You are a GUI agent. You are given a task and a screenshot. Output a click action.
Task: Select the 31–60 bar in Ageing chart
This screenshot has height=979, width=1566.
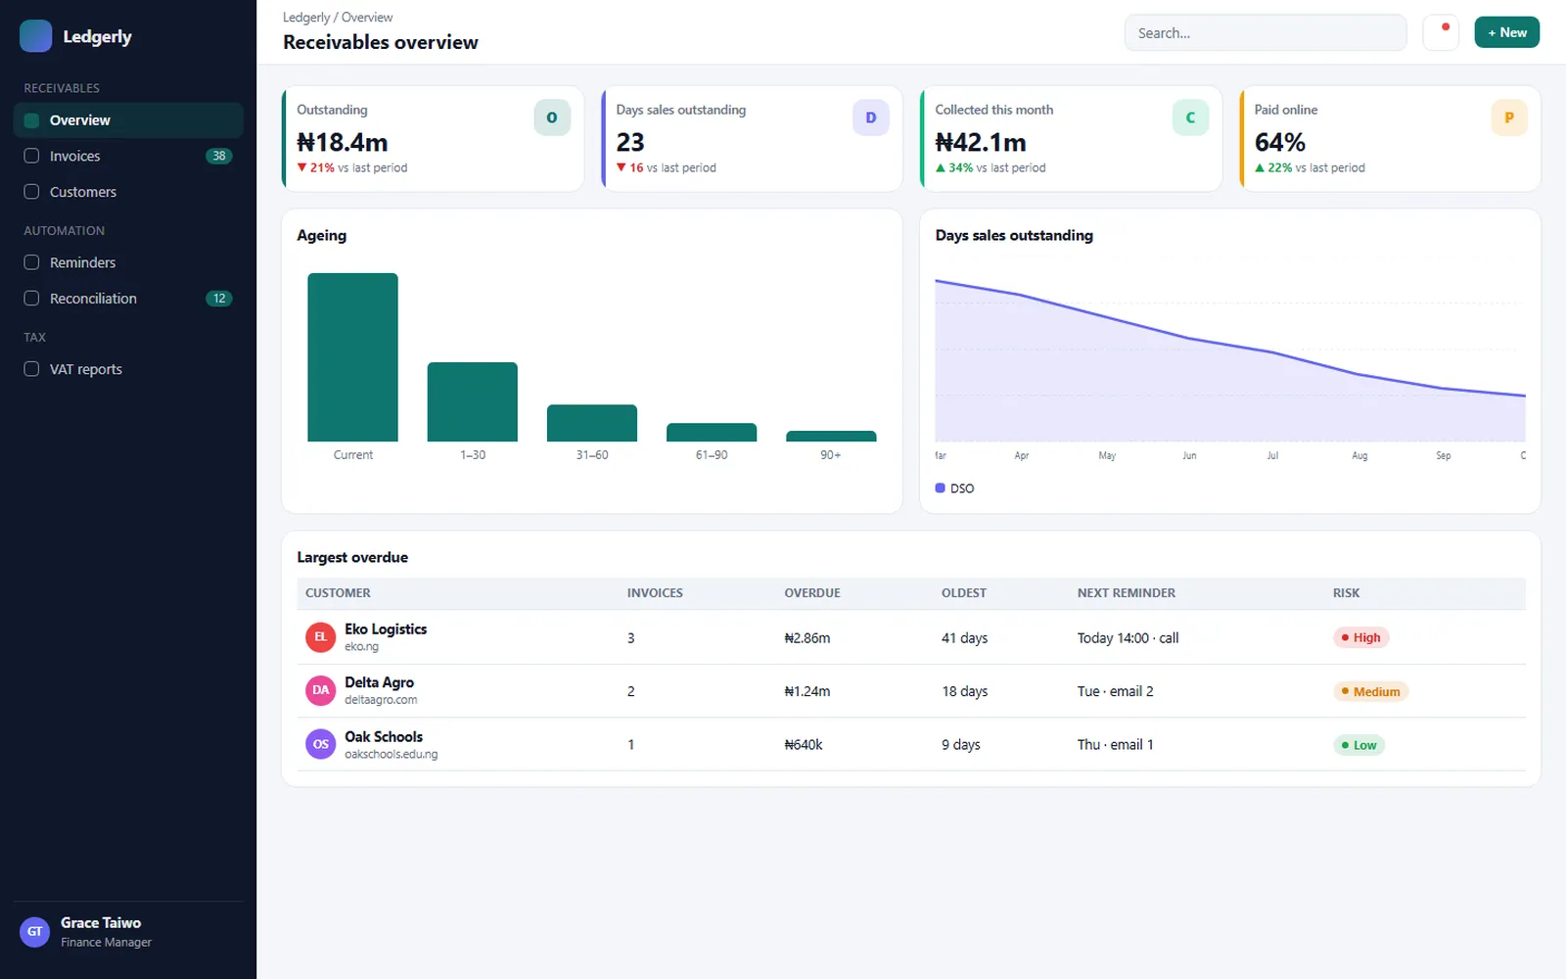[x=592, y=423]
